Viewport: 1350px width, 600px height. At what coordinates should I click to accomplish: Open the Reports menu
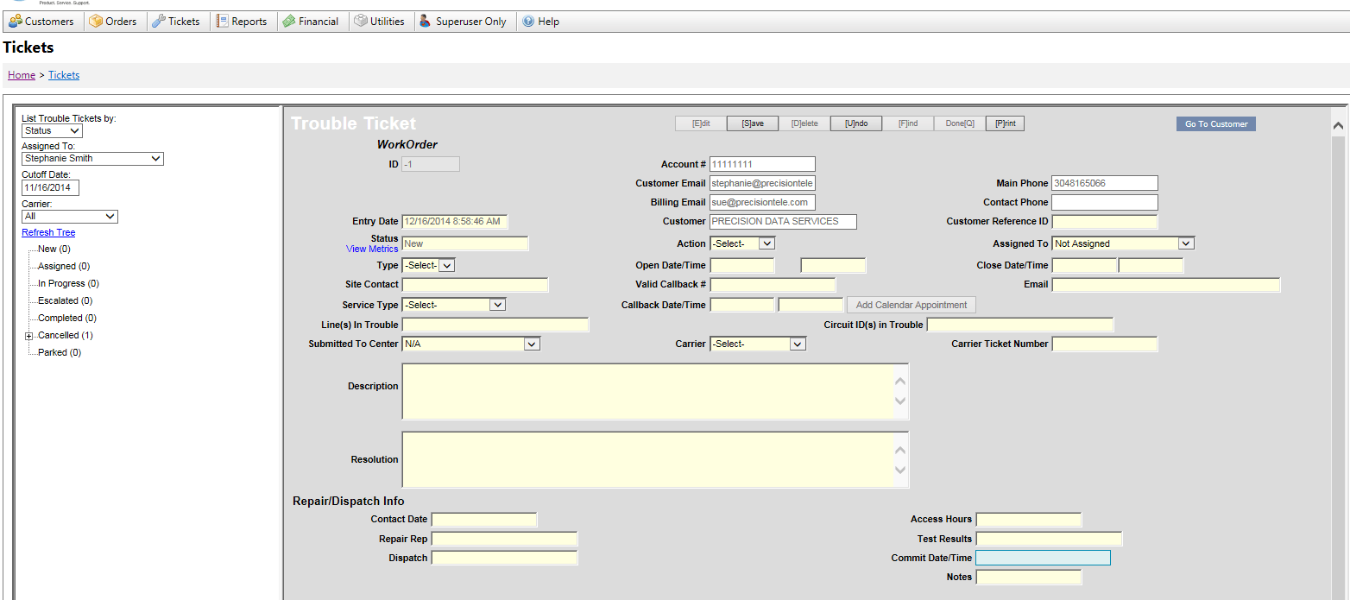(242, 22)
